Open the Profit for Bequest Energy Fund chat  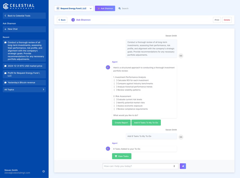[24, 74]
